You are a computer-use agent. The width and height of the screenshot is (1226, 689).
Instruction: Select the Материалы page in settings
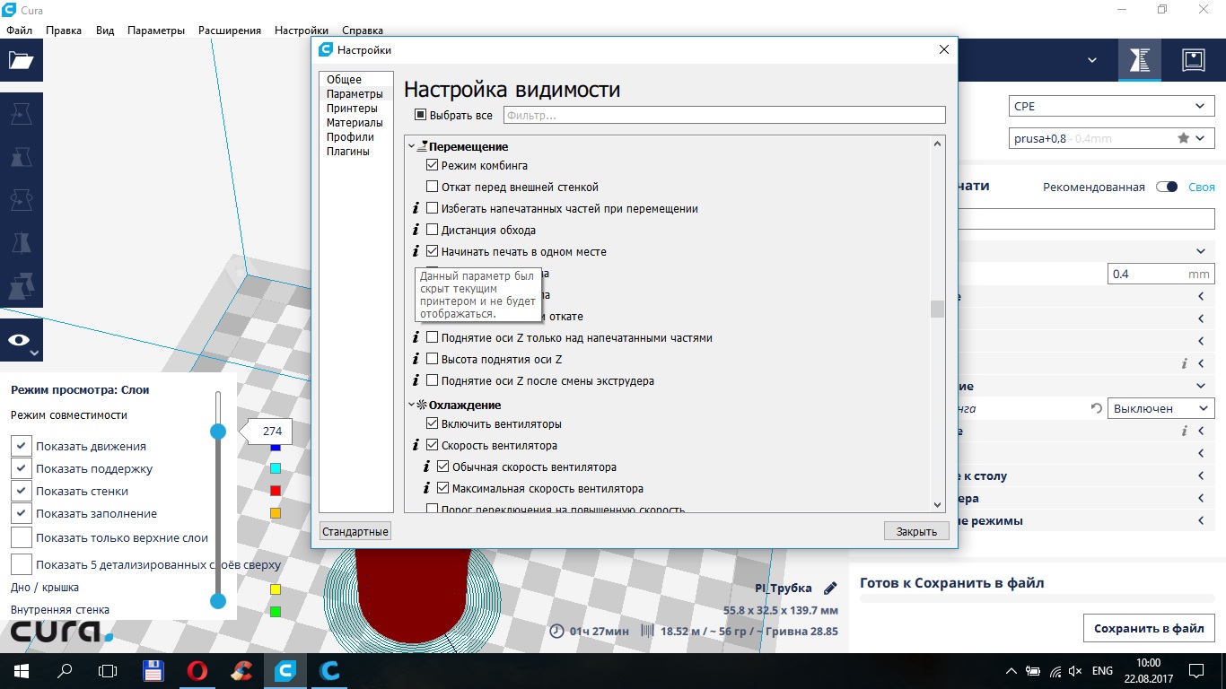pyautogui.click(x=355, y=123)
